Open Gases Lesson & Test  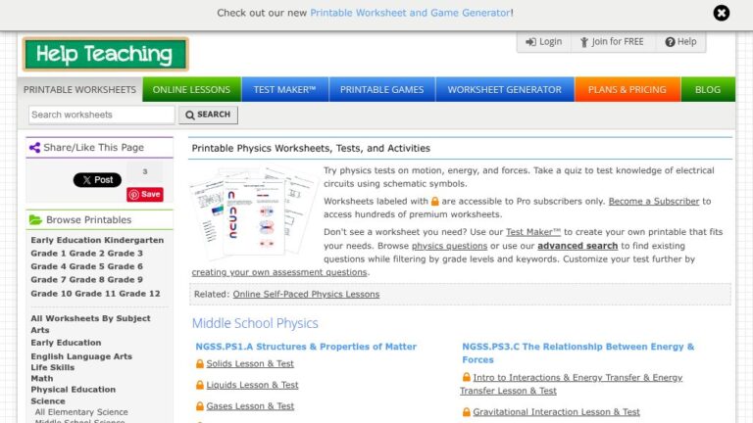[250, 406]
